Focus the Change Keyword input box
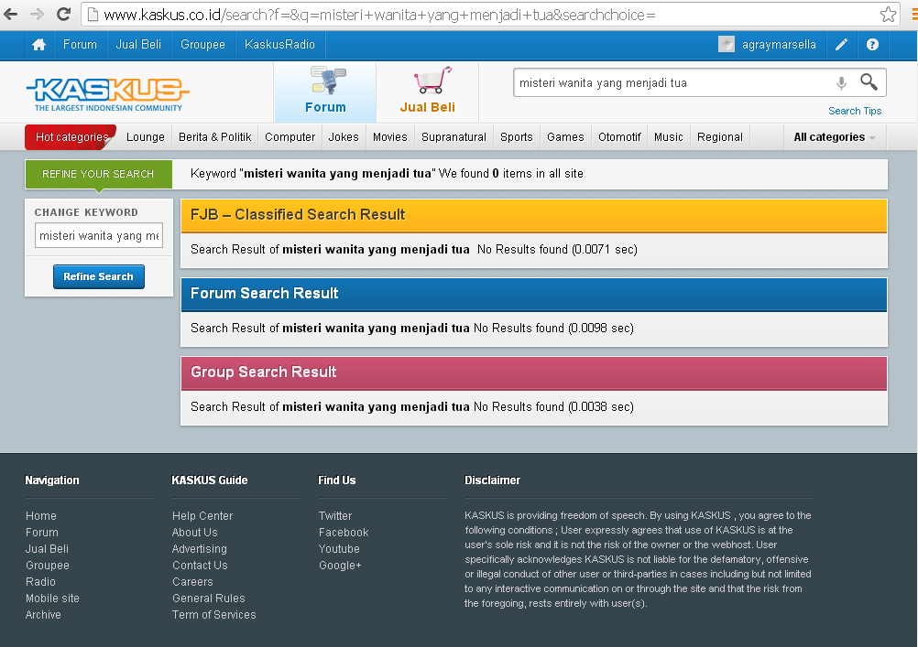The height and width of the screenshot is (647, 918). 99,236
